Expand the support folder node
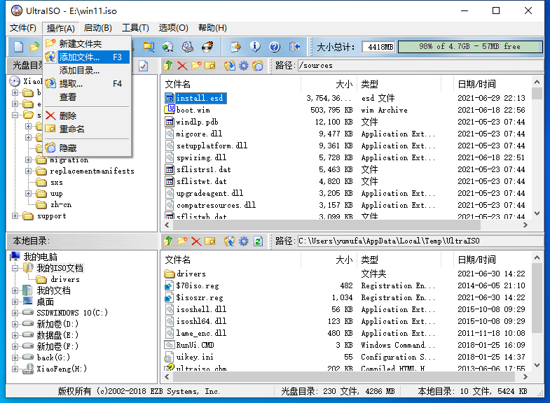Image resolution: width=550 pixels, height=403 pixels. pyautogui.click(x=15, y=216)
